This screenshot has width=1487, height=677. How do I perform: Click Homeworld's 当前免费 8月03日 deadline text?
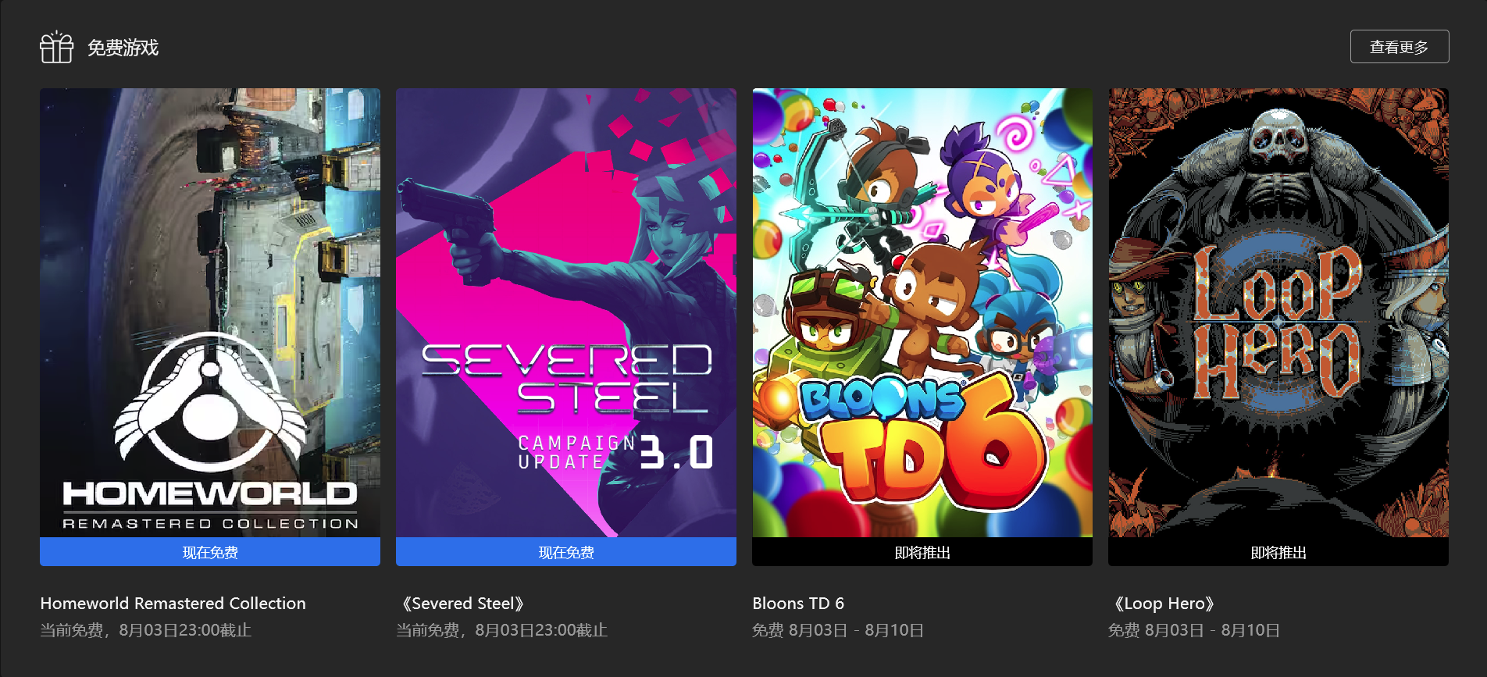146,630
